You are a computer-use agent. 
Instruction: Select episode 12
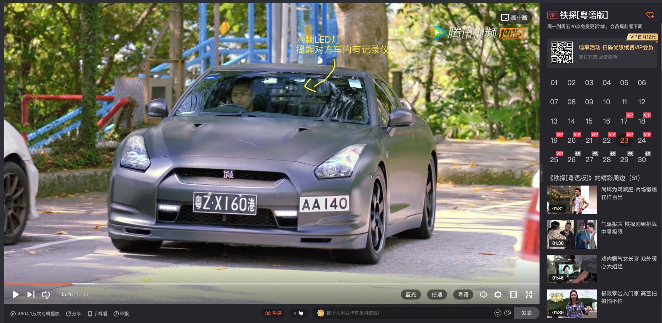(642, 102)
